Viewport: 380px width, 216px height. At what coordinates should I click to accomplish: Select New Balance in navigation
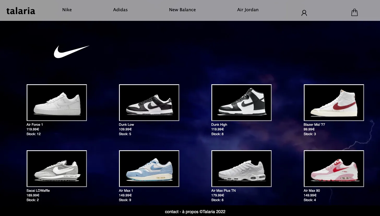click(182, 10)
